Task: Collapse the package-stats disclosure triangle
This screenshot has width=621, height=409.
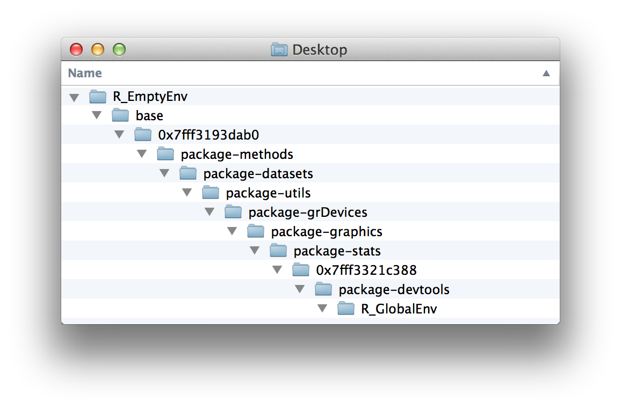Action: (255, 252)
